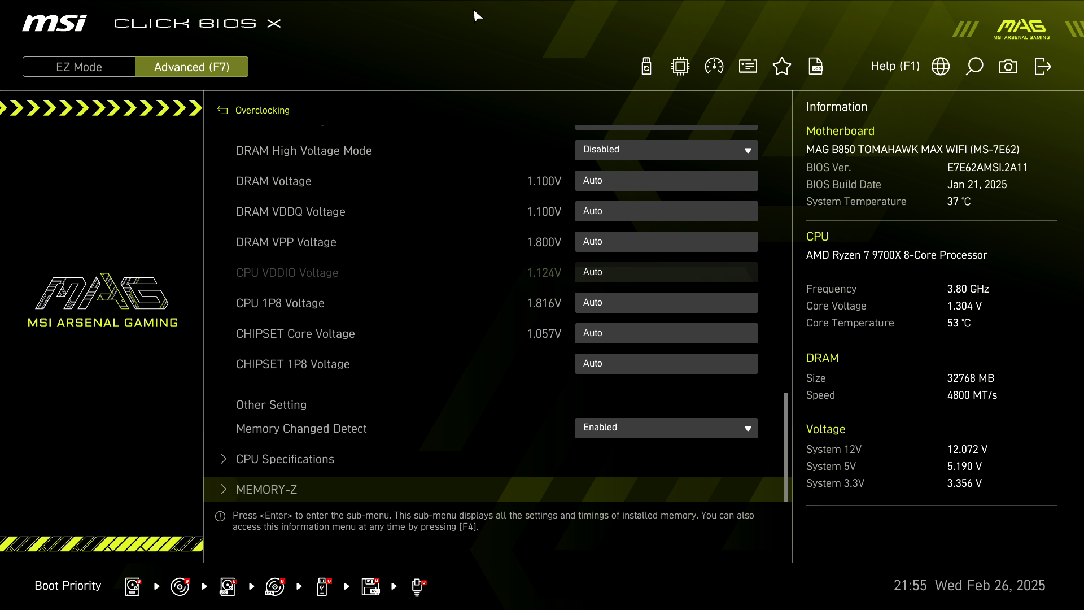Expand the CPU Specifications submenu
Image resolution: width=1084 pixels, height=610 pixels.
(x=285, y=459)
